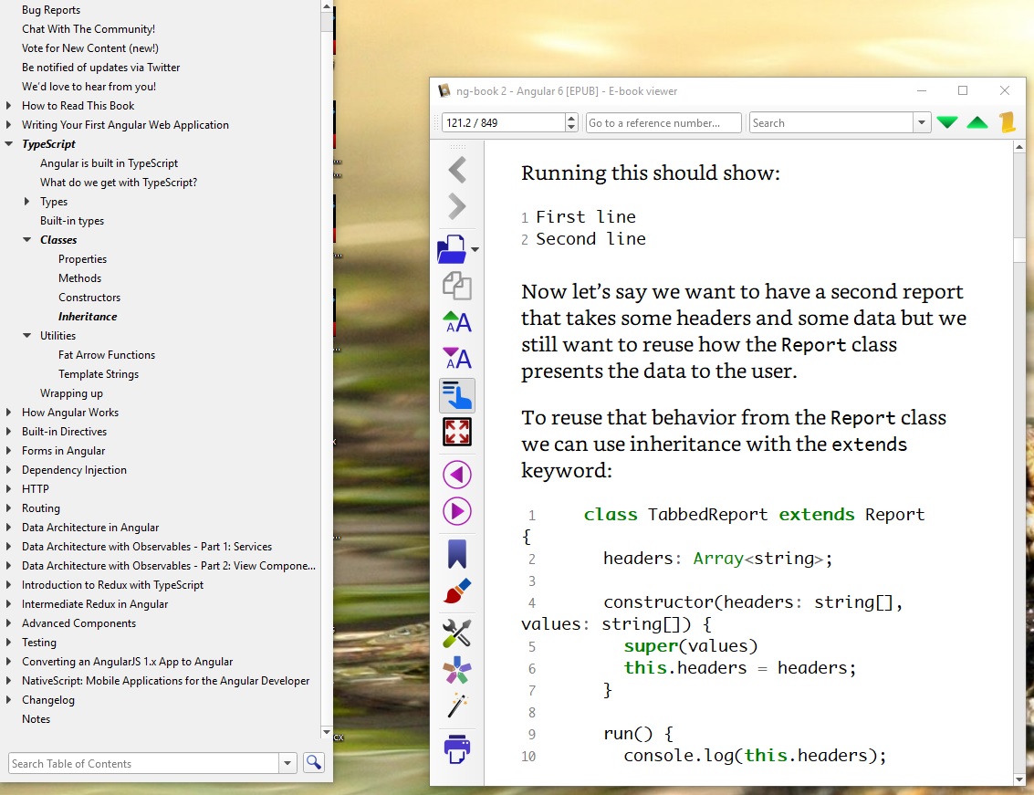Image resolution: width=1034 pixels, height=795 pixels.
Task: Toggle the Table of Contents button
Action: (x=457, y=395)
